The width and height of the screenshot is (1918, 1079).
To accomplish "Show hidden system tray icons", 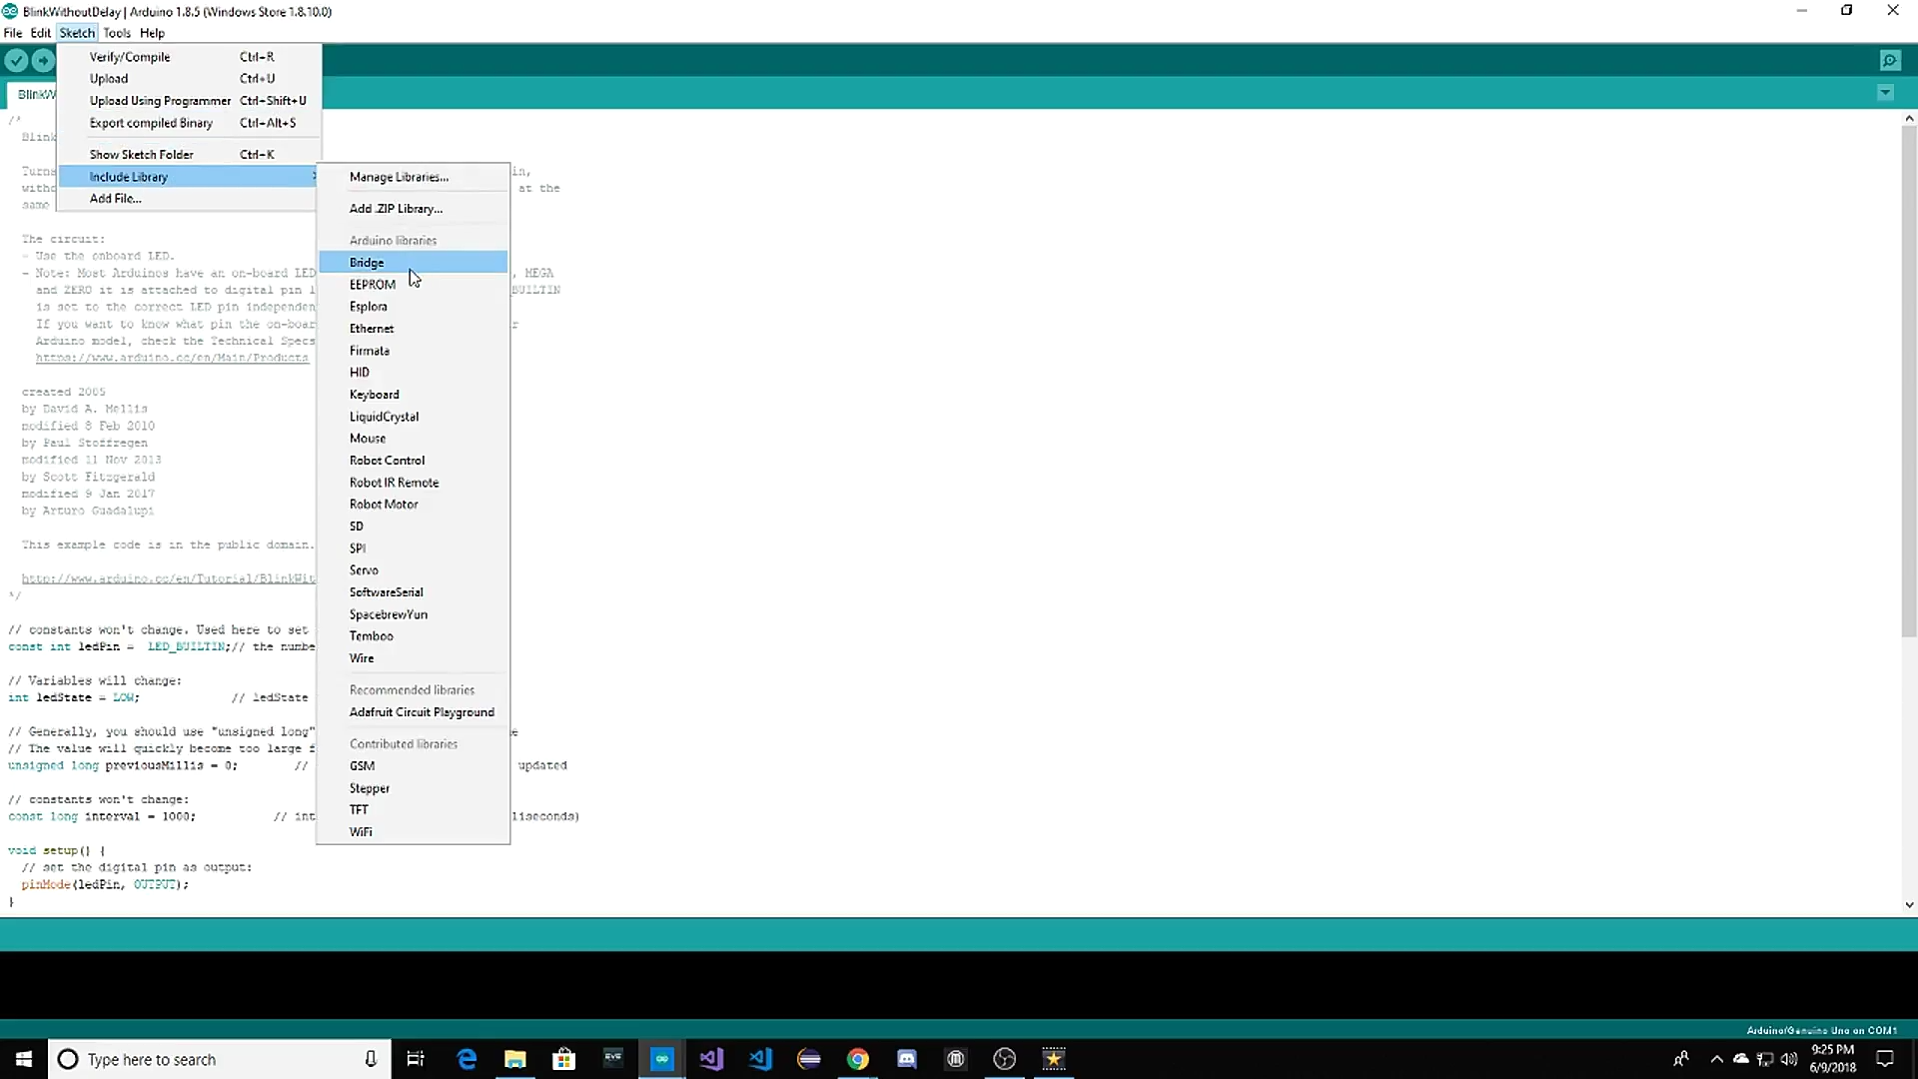I will tap(1716, 1059).
